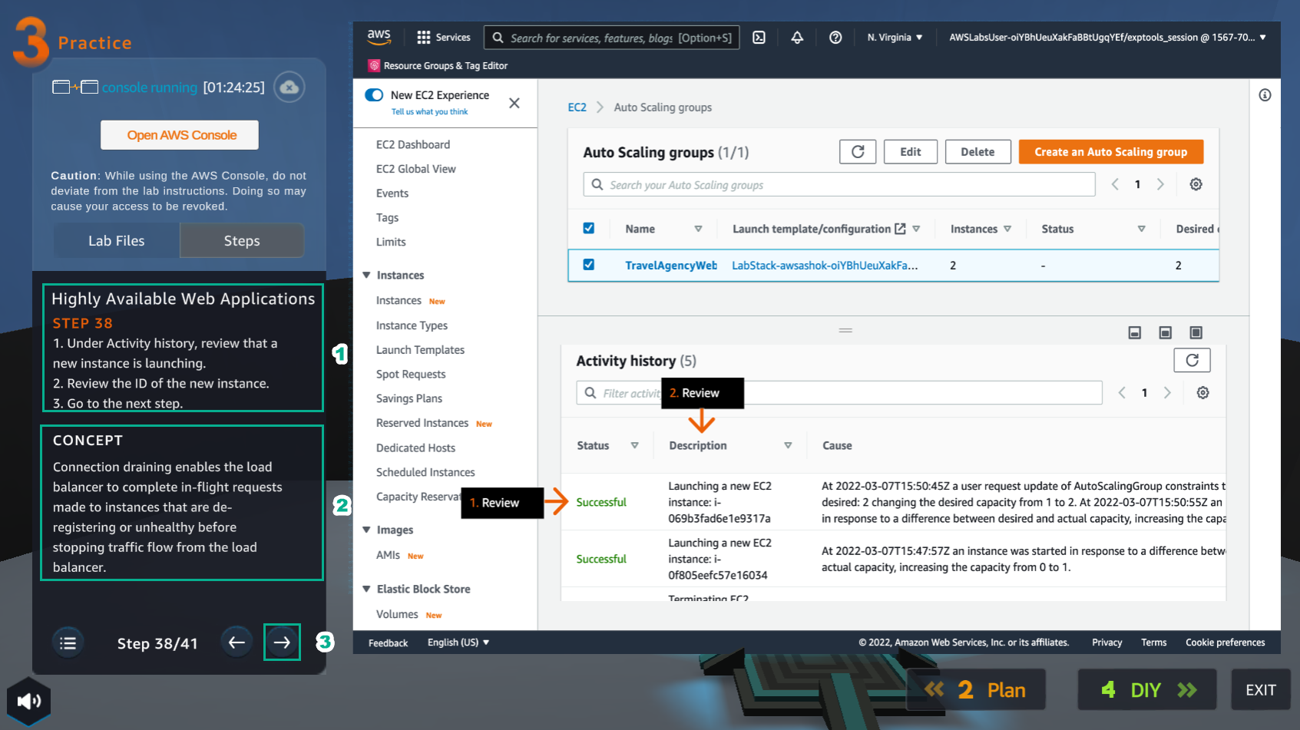
Task: Click the AWS logo home icon
Action: click(379, 37)
